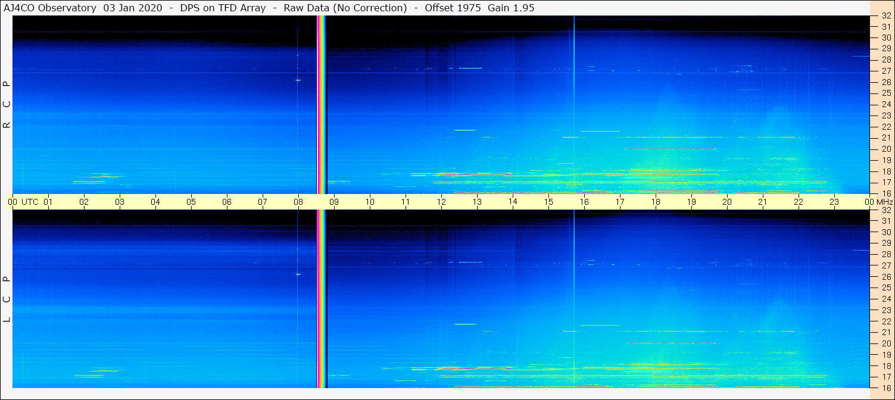Click hour 16 on the UTC time axis
895x400 pixels.
pyautogui.click(x=584, y=202)
